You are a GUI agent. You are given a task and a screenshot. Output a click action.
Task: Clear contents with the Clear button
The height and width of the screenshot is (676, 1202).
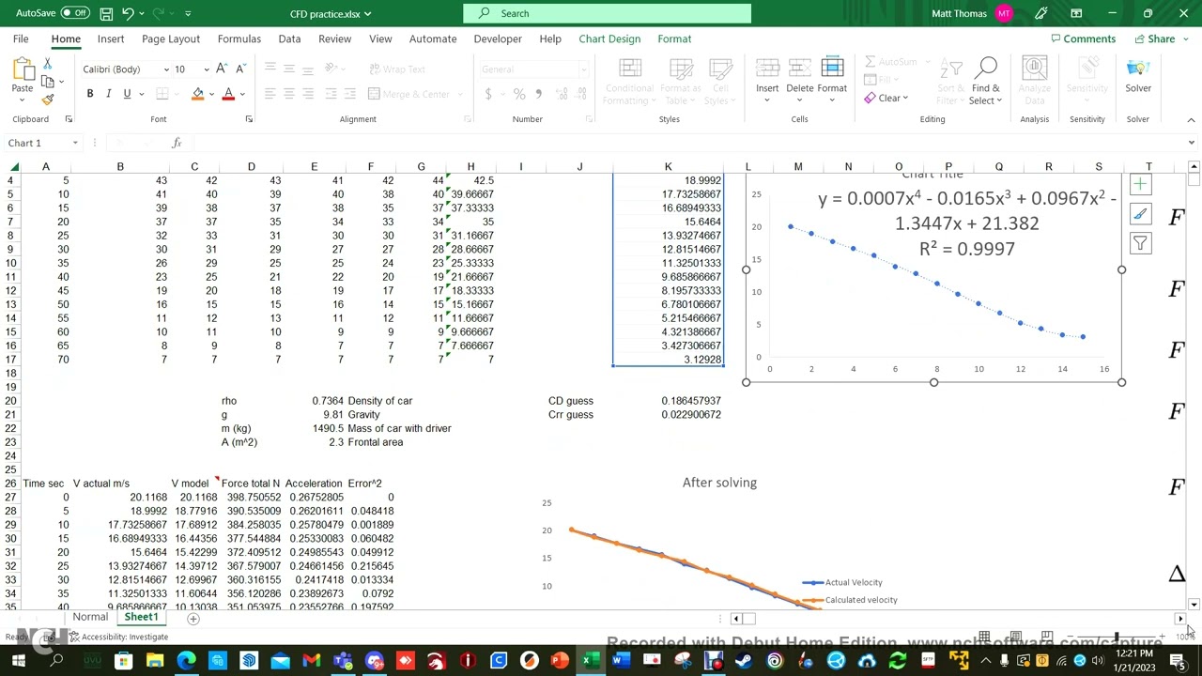[x=886, y=99]
